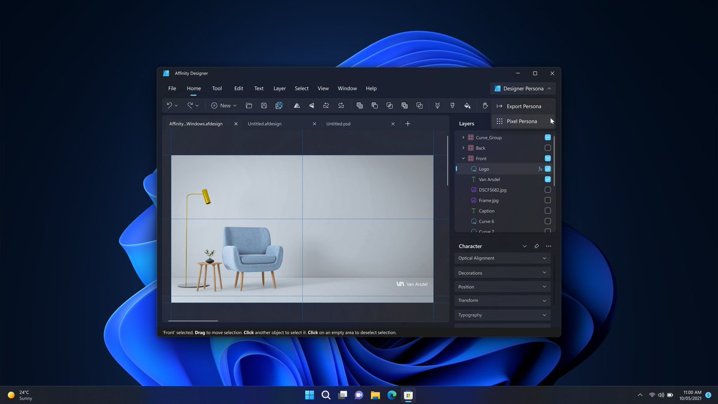Click the Redo arrow icon

click(190, 105)
